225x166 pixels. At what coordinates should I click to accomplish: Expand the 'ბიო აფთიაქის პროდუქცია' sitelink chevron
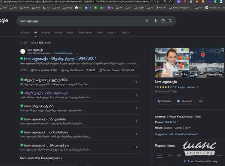137,147
